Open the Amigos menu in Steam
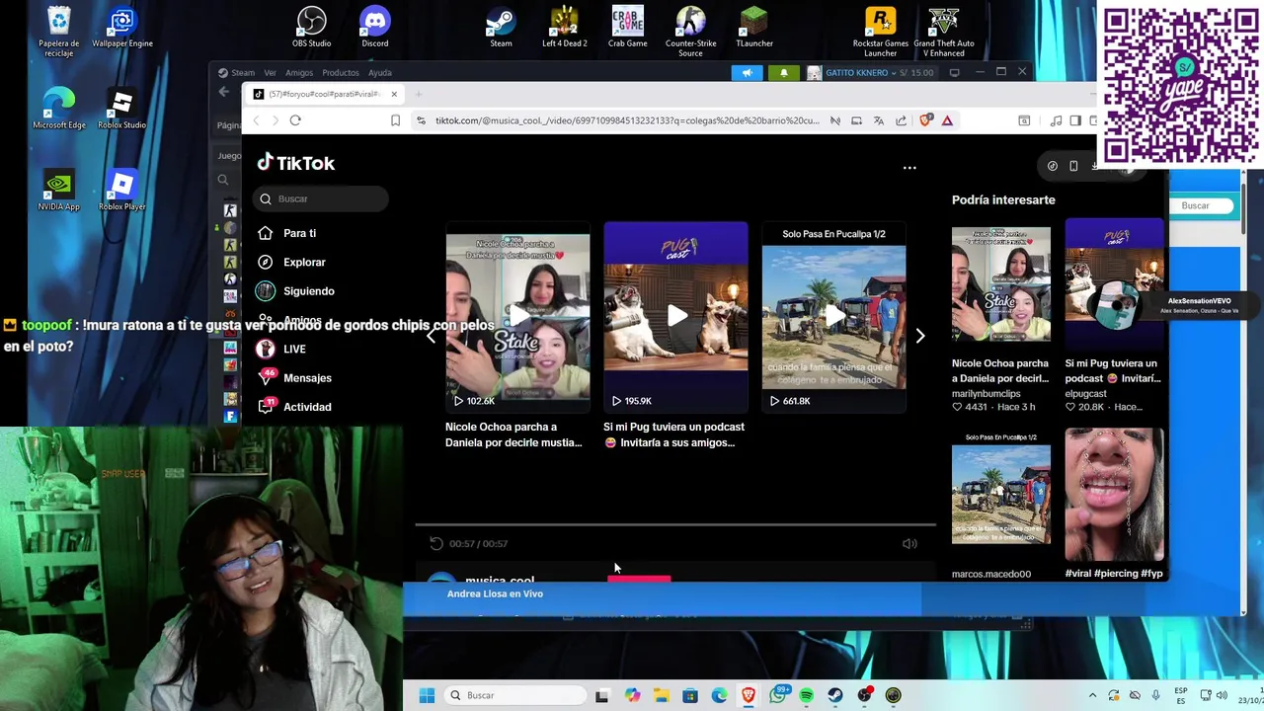 click(299, 72)
